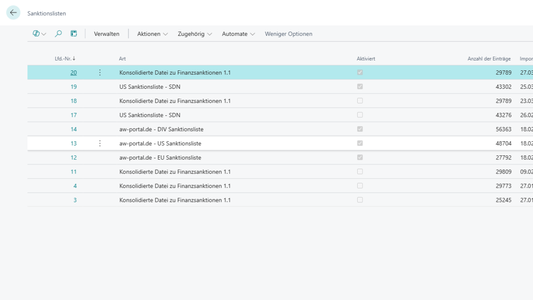
Task: Click the Art column header
Action: pos(122,59)
